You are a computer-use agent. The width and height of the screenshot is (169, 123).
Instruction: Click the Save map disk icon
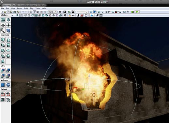click(x=11, y=12)
